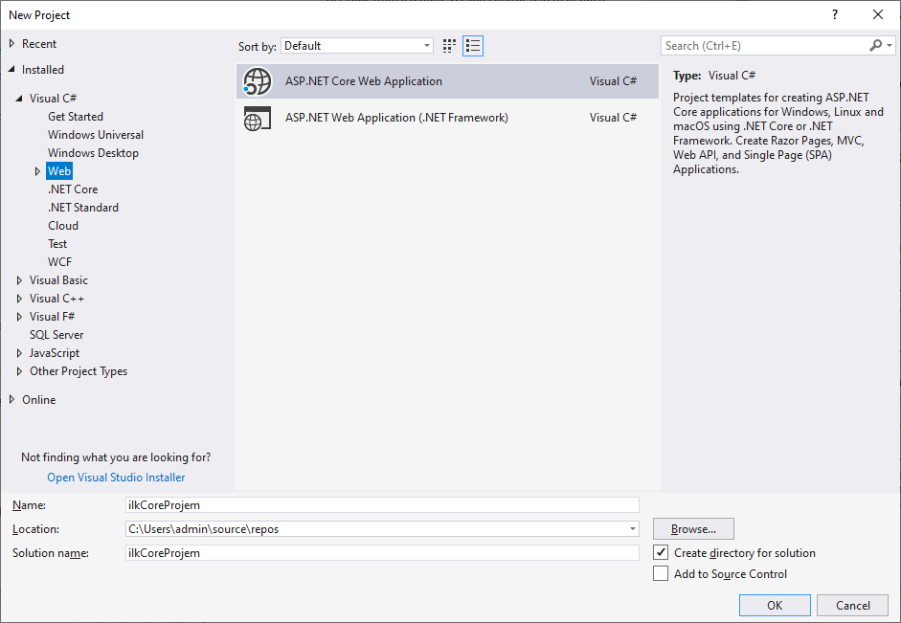Open Visual Studio Installer link
Screen dimensions: 901x623
tap(116, 478)
